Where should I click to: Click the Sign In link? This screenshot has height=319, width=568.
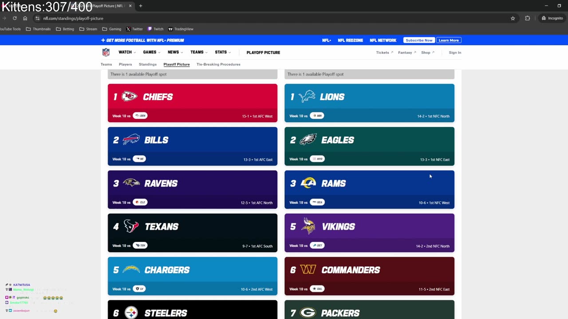tap(455, 52)
